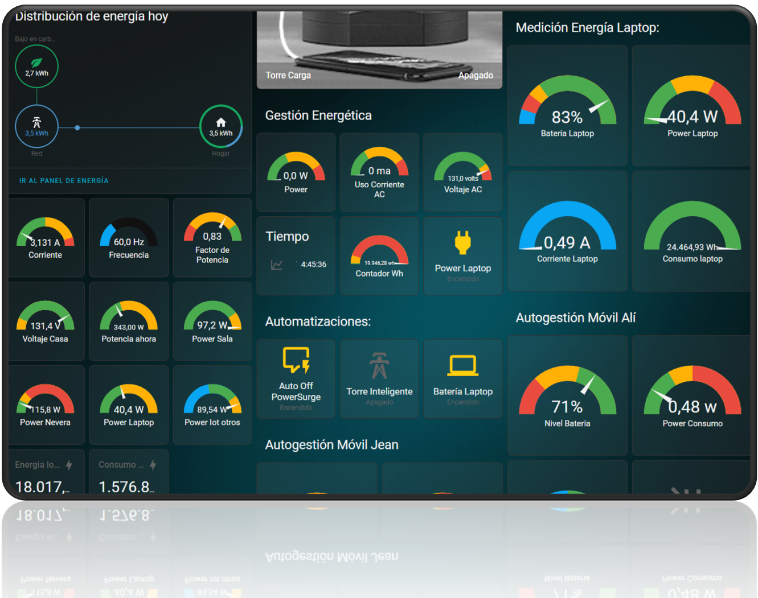Open the Voltaje AC 131,0 volts gauge
The image size is (758, 598).
[463, 172]
